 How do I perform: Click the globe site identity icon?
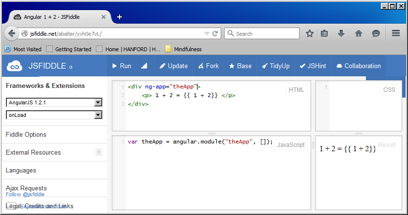coord(25,34)
